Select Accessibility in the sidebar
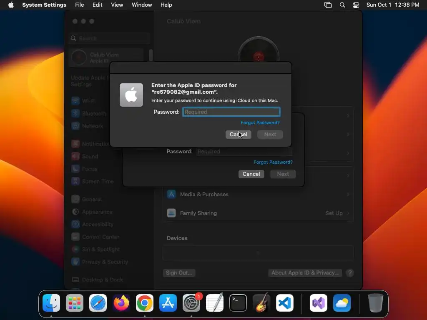 92,224
